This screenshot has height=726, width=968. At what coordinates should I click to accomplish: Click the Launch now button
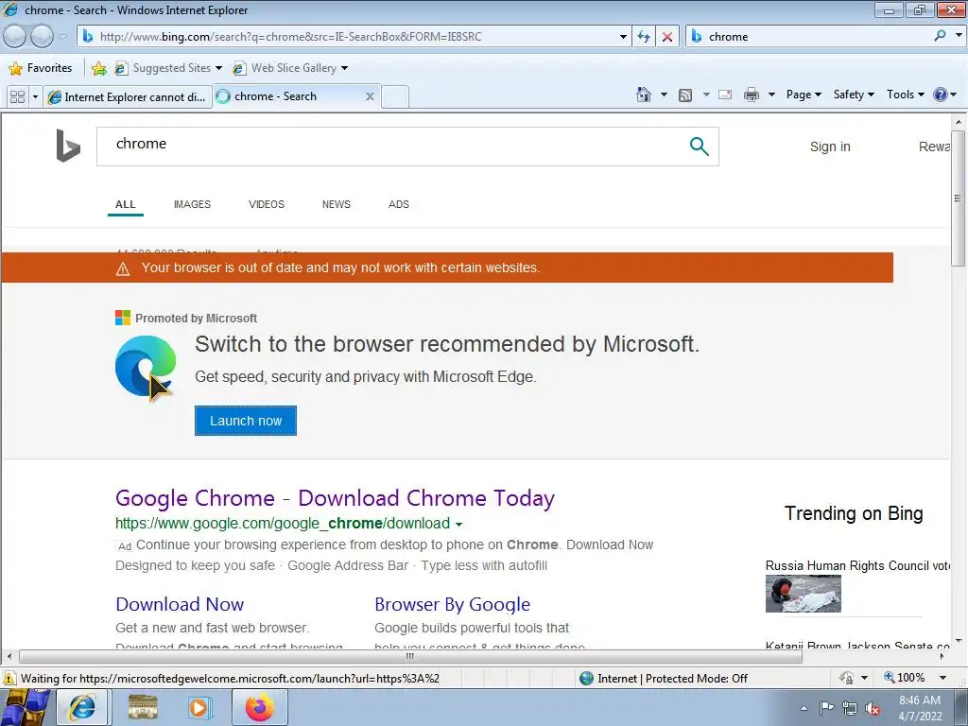[x=246, y=421]
